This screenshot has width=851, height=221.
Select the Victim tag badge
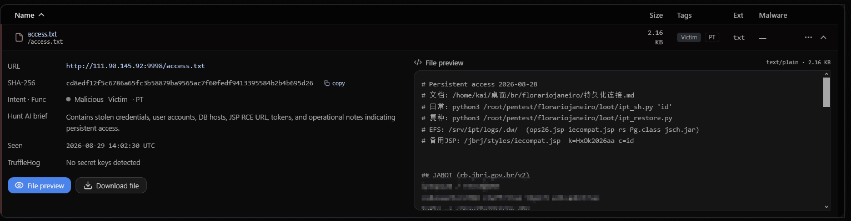689,38
